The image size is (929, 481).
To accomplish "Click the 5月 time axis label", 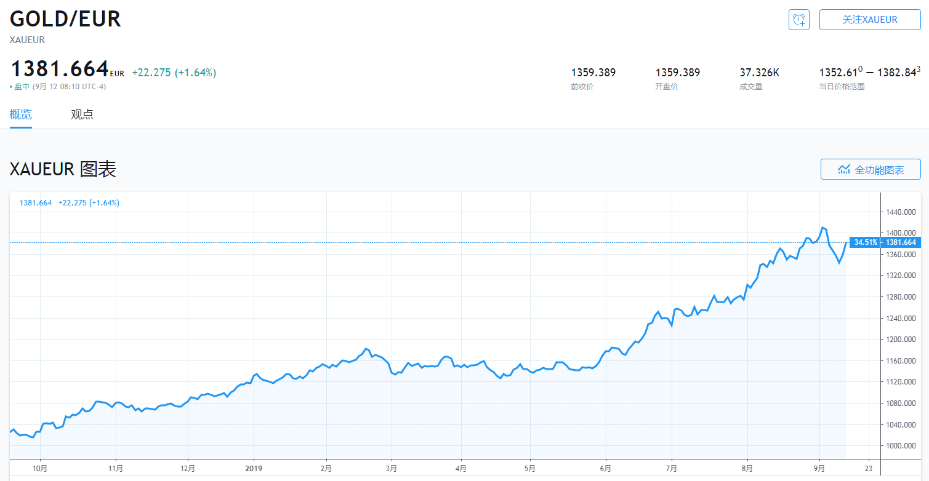I will pyautogui.click(x=530, y=469).
